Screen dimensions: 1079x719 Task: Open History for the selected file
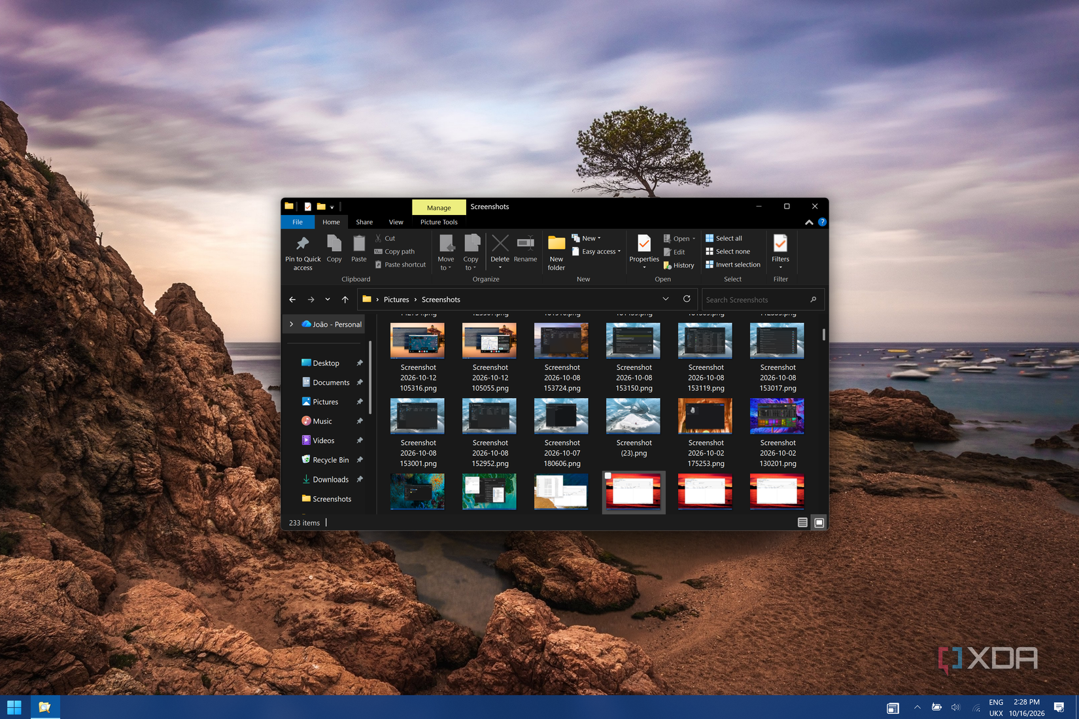coord(679,265)
